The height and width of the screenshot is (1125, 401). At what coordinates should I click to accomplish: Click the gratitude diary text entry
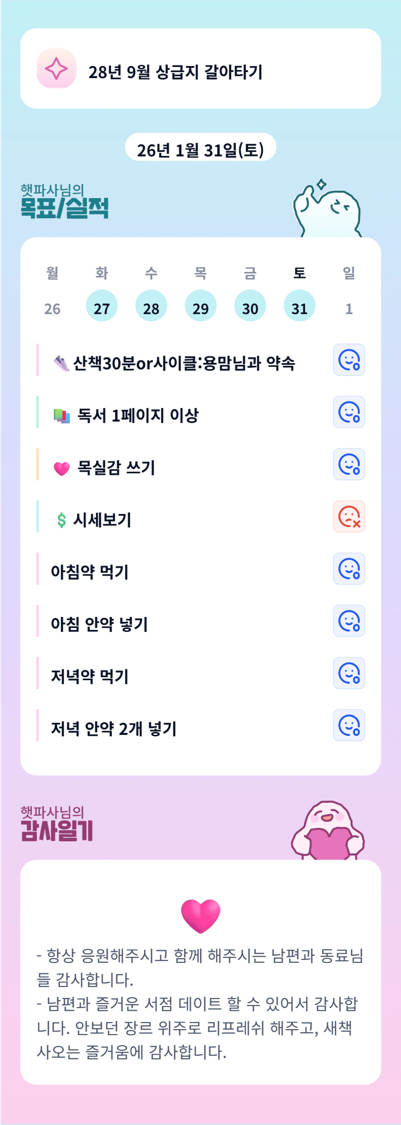coord(200,1003)
